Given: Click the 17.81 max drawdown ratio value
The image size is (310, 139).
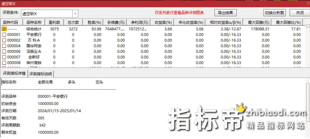Looking at the screenshot, I should click(x=296, y=29).
